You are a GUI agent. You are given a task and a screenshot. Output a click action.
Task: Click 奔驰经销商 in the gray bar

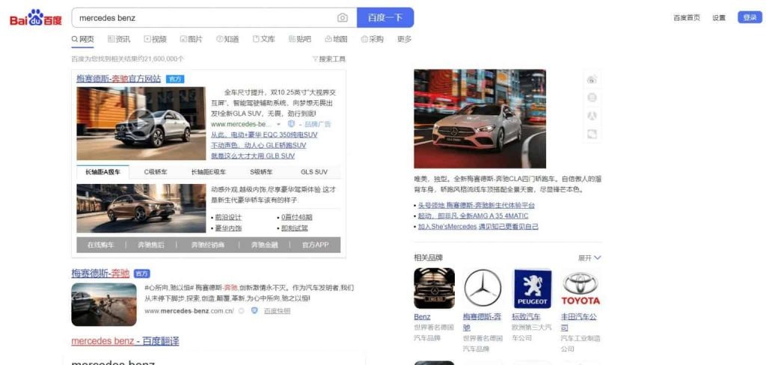point(208,245)
